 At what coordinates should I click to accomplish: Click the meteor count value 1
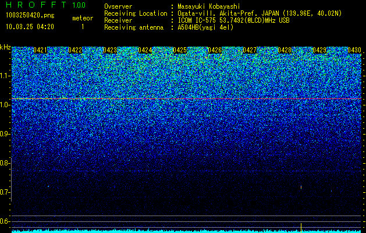[x=83, y=27]
